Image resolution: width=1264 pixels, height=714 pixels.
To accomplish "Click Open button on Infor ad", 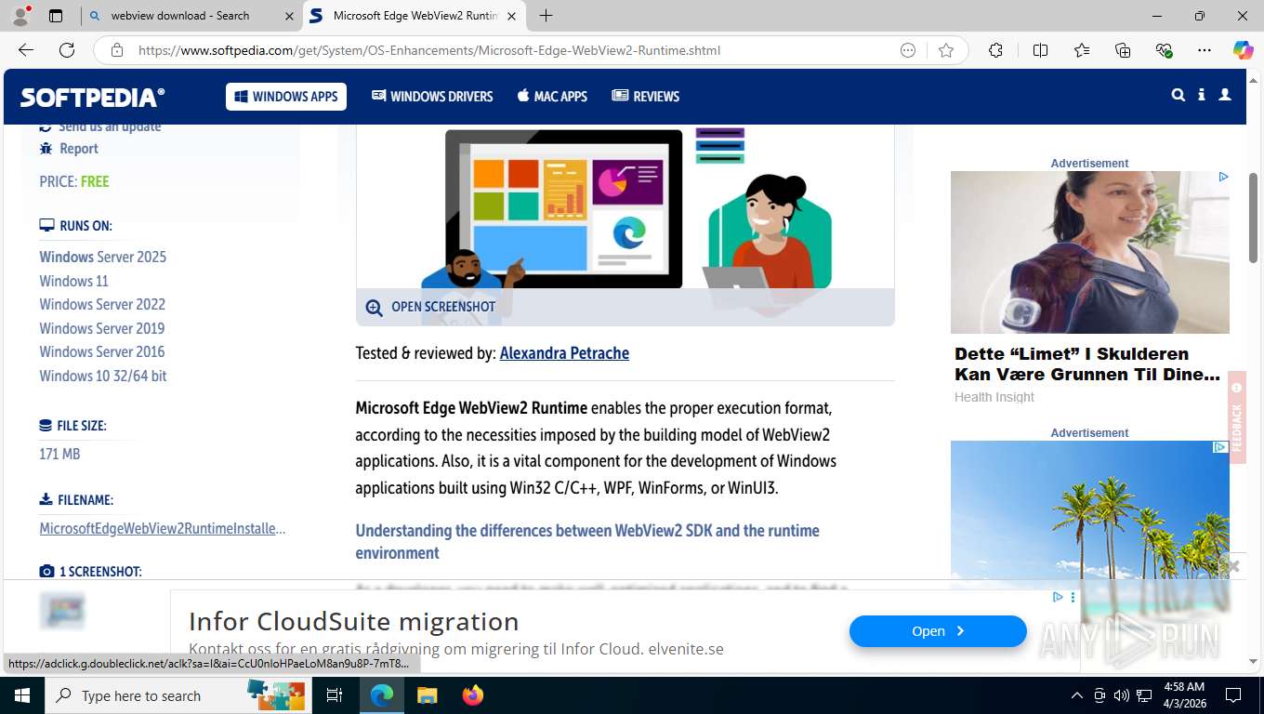I will (x=938, y=631).
